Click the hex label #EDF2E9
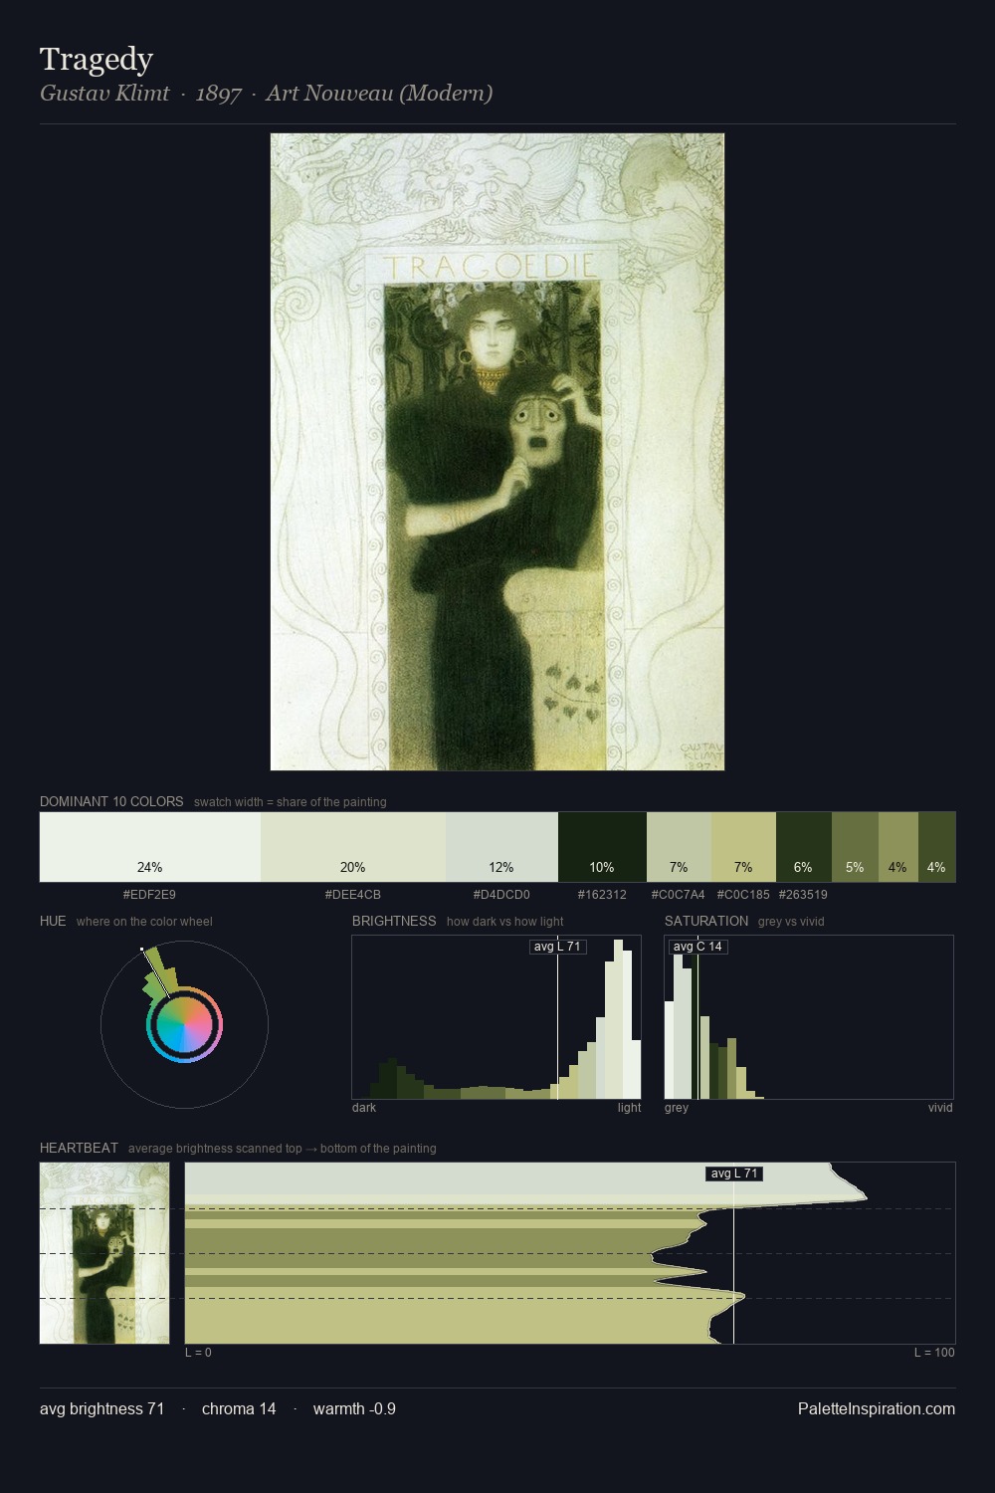The width and height of the screenshot is (995, 1493). tap(149, 895)
